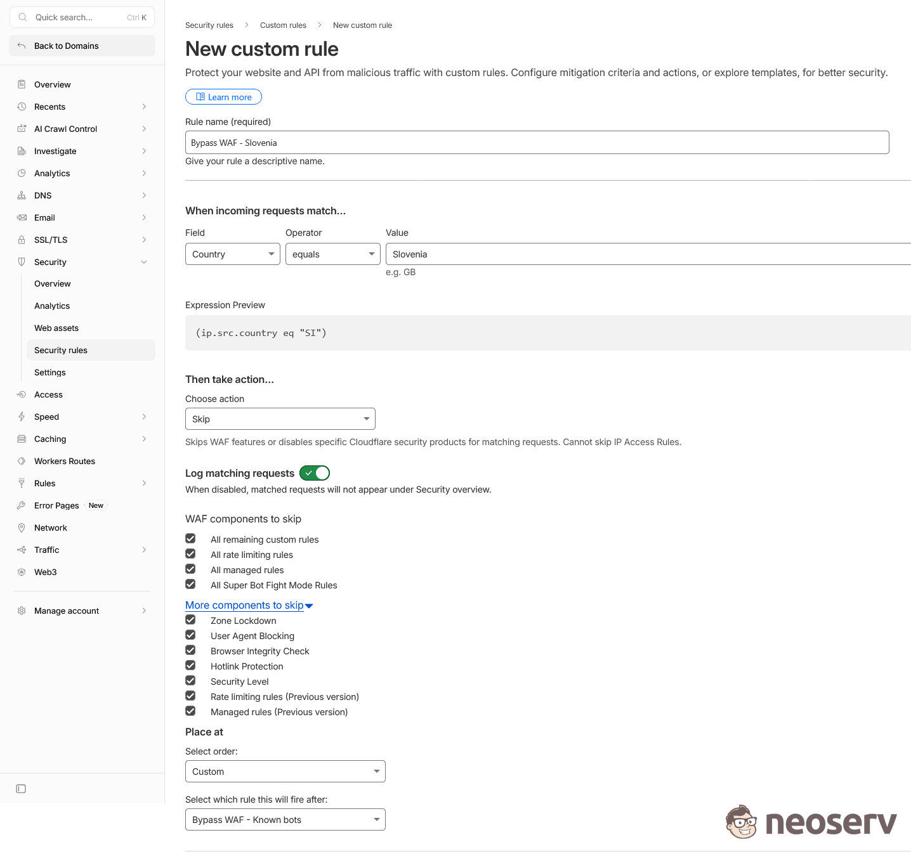Open the Field dropdown set to Country
Viewport: 911px width, 861px height.
[x=233, y=254]
